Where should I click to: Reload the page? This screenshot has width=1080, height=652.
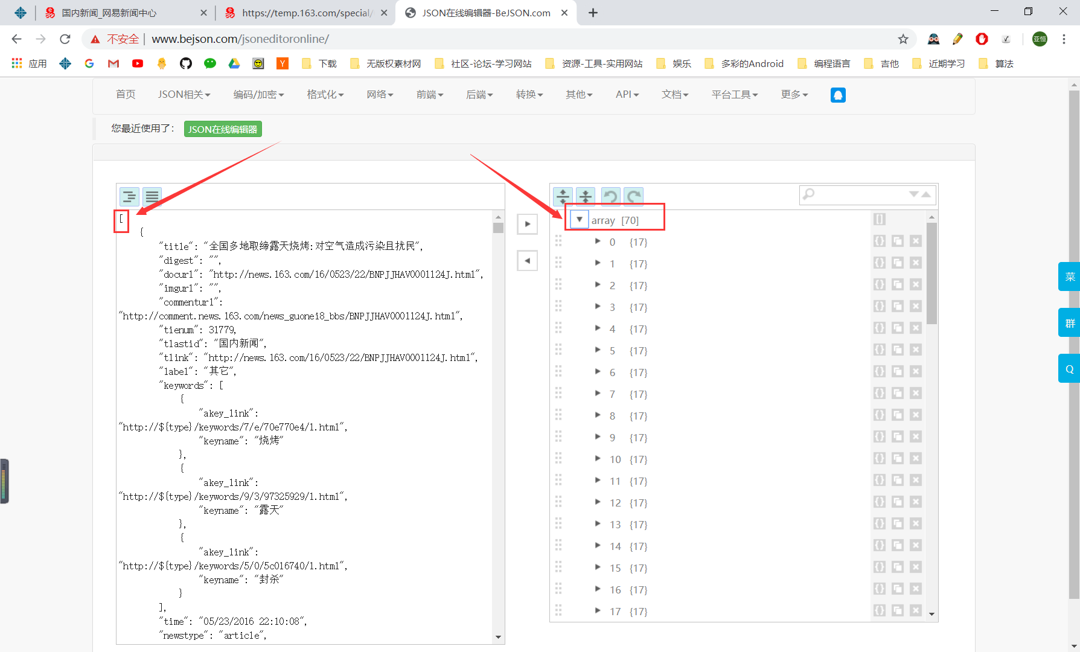coord(65,39)
